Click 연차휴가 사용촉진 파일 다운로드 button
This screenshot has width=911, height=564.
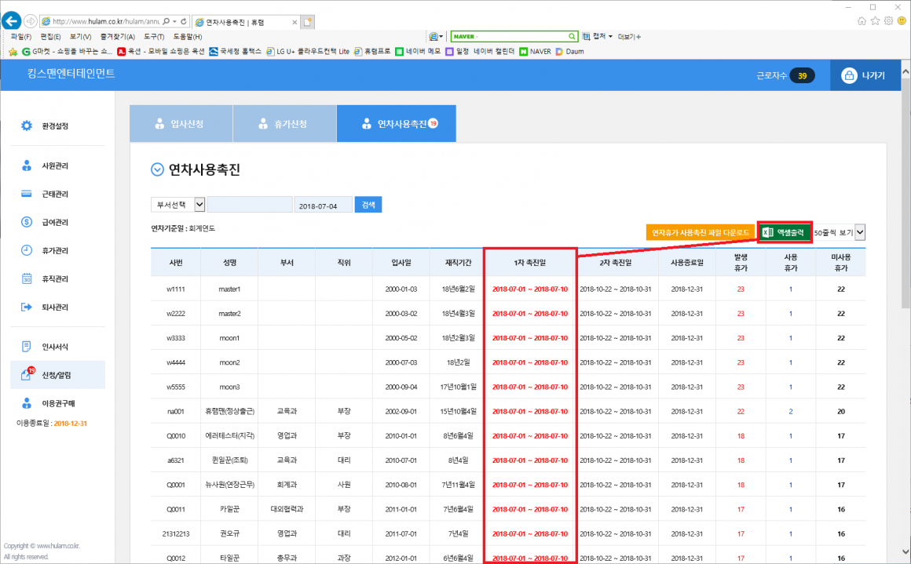pyautogui.click(x=699, y=232)
